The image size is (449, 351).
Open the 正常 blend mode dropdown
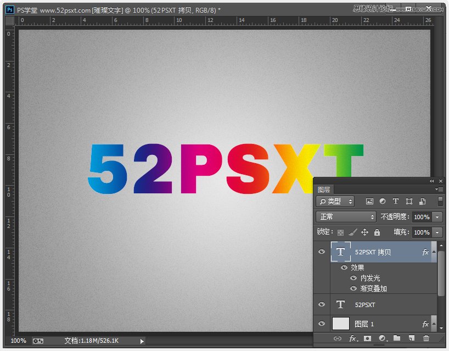pos(346,216)
